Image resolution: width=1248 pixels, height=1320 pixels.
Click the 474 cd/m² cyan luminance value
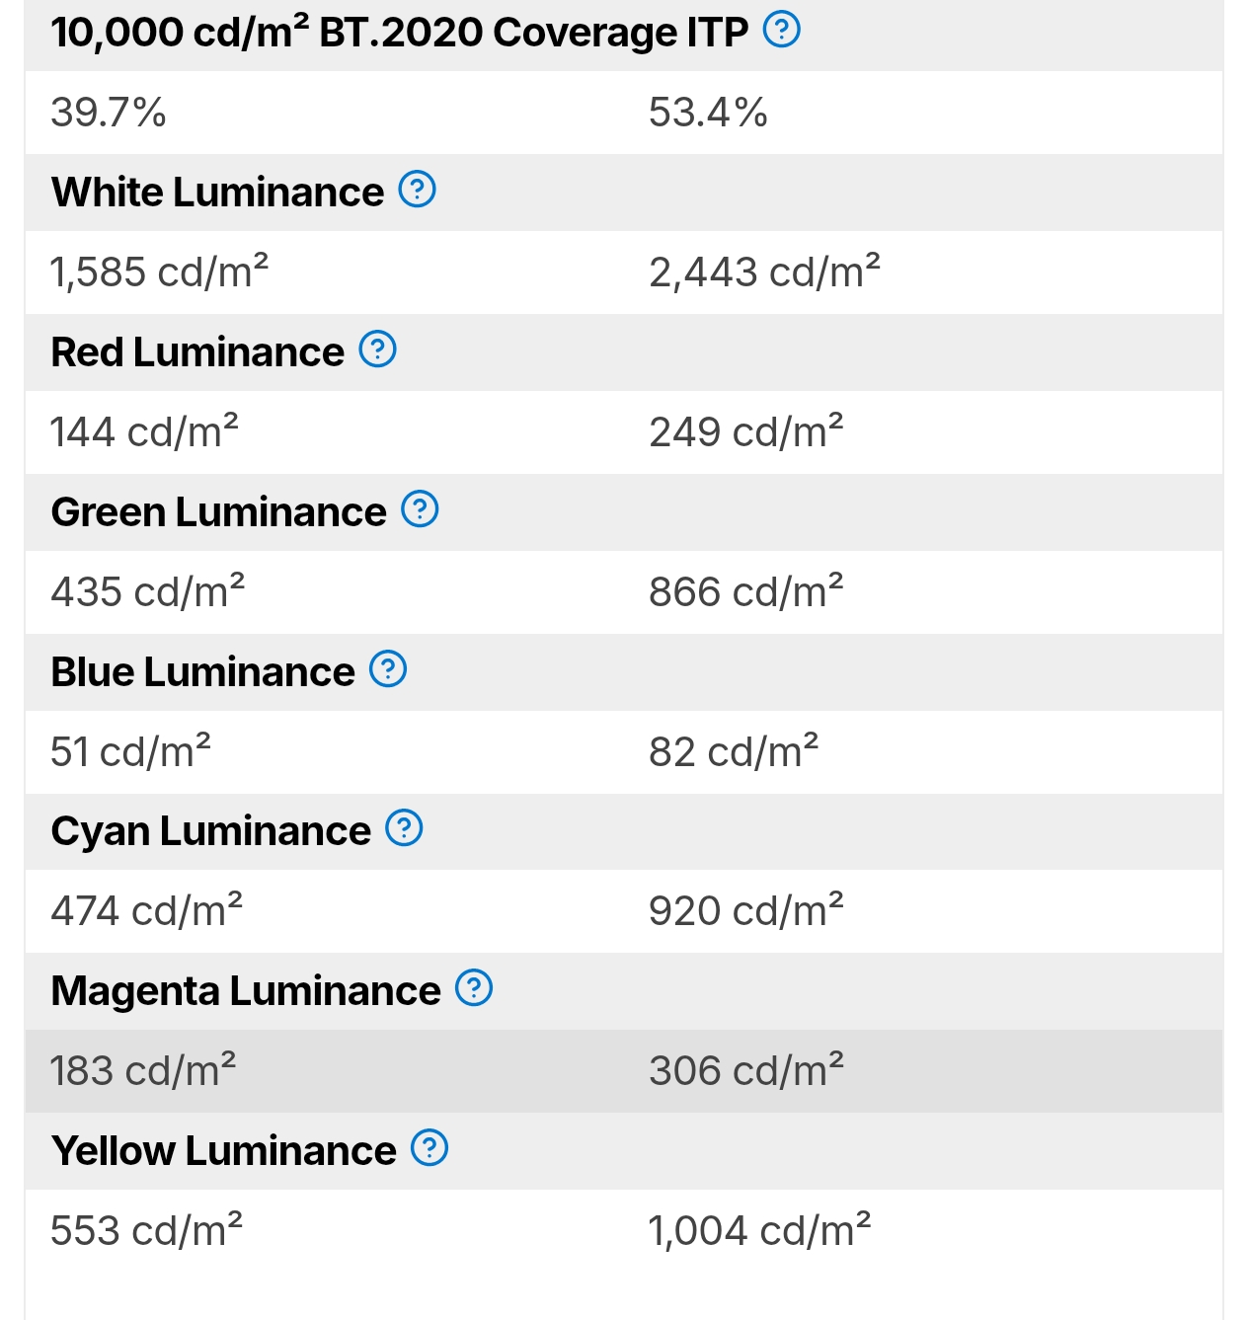[x=146, y=910]
